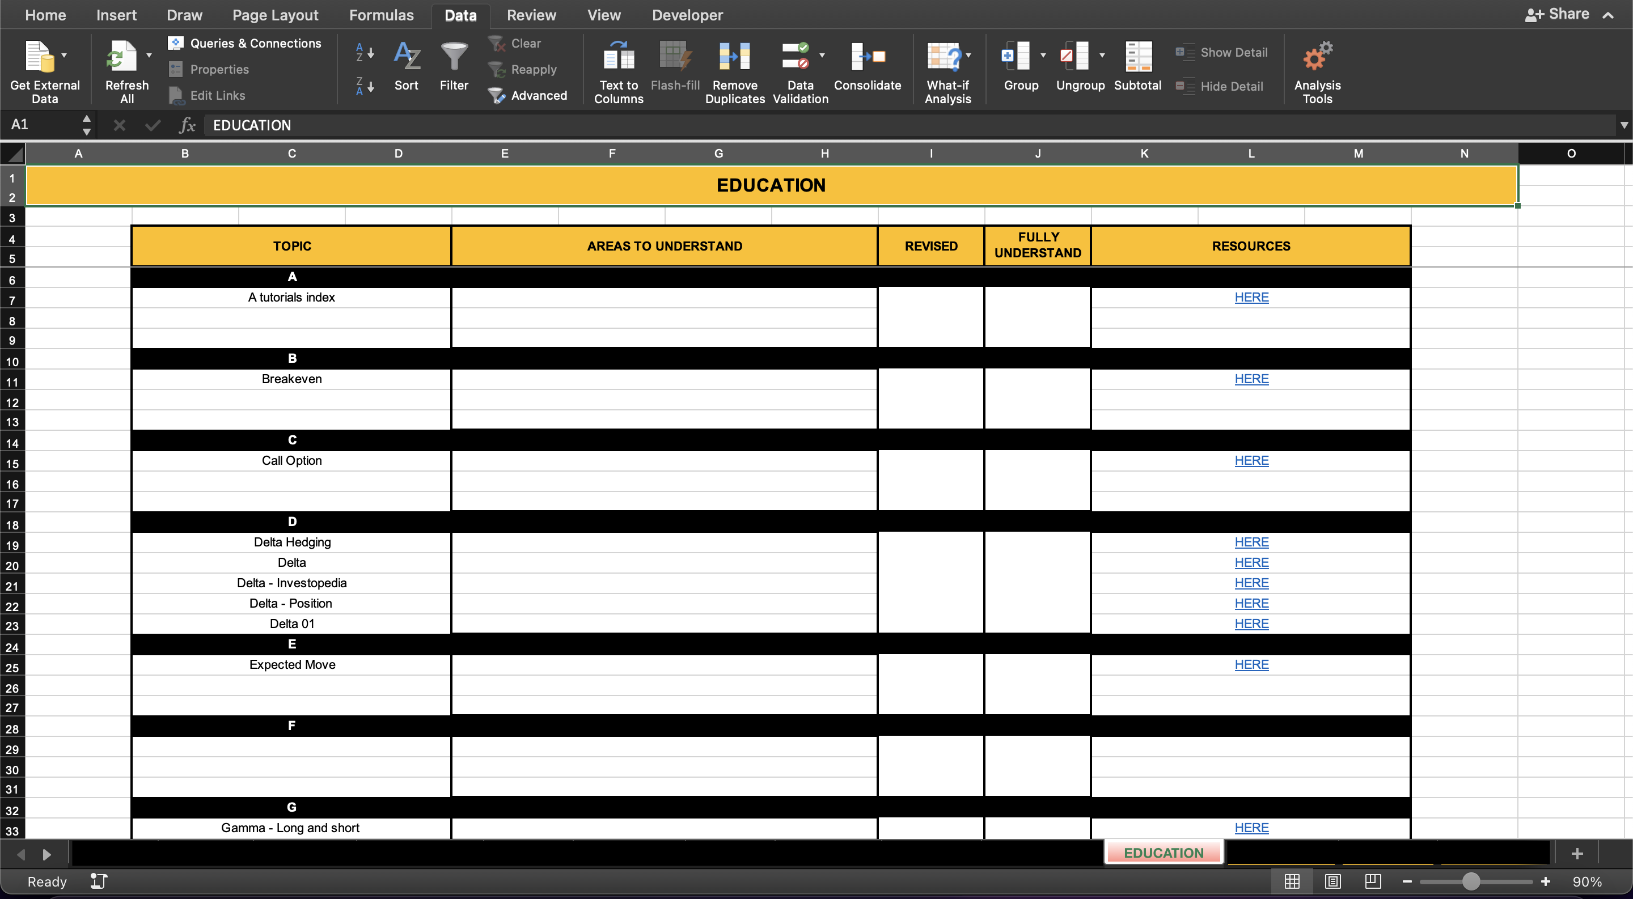Click the Get External Data icon

pyautogui.click(x=45, y=70)
